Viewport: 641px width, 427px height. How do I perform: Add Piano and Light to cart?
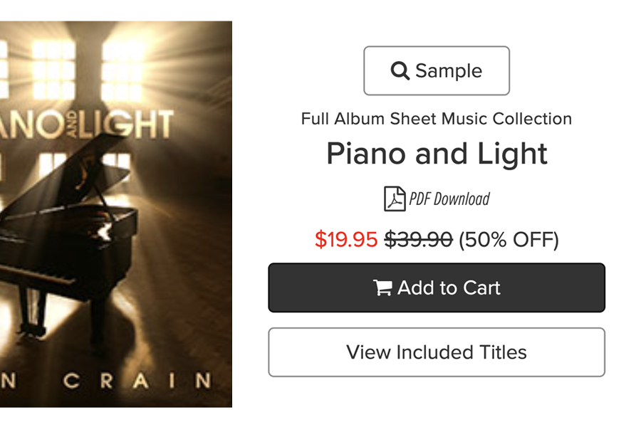437,288
